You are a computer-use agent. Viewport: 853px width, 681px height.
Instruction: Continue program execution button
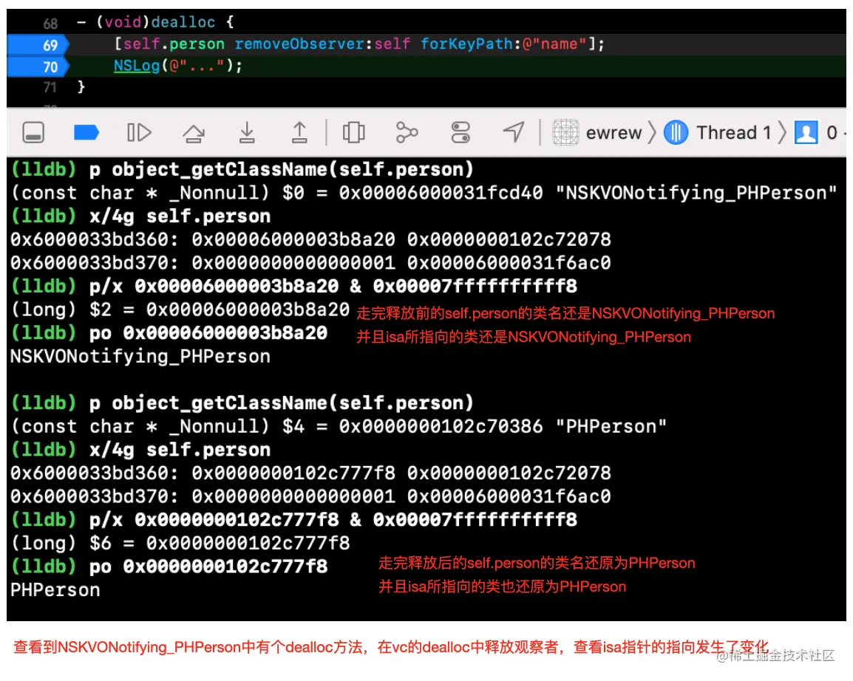tap(139, 133)
